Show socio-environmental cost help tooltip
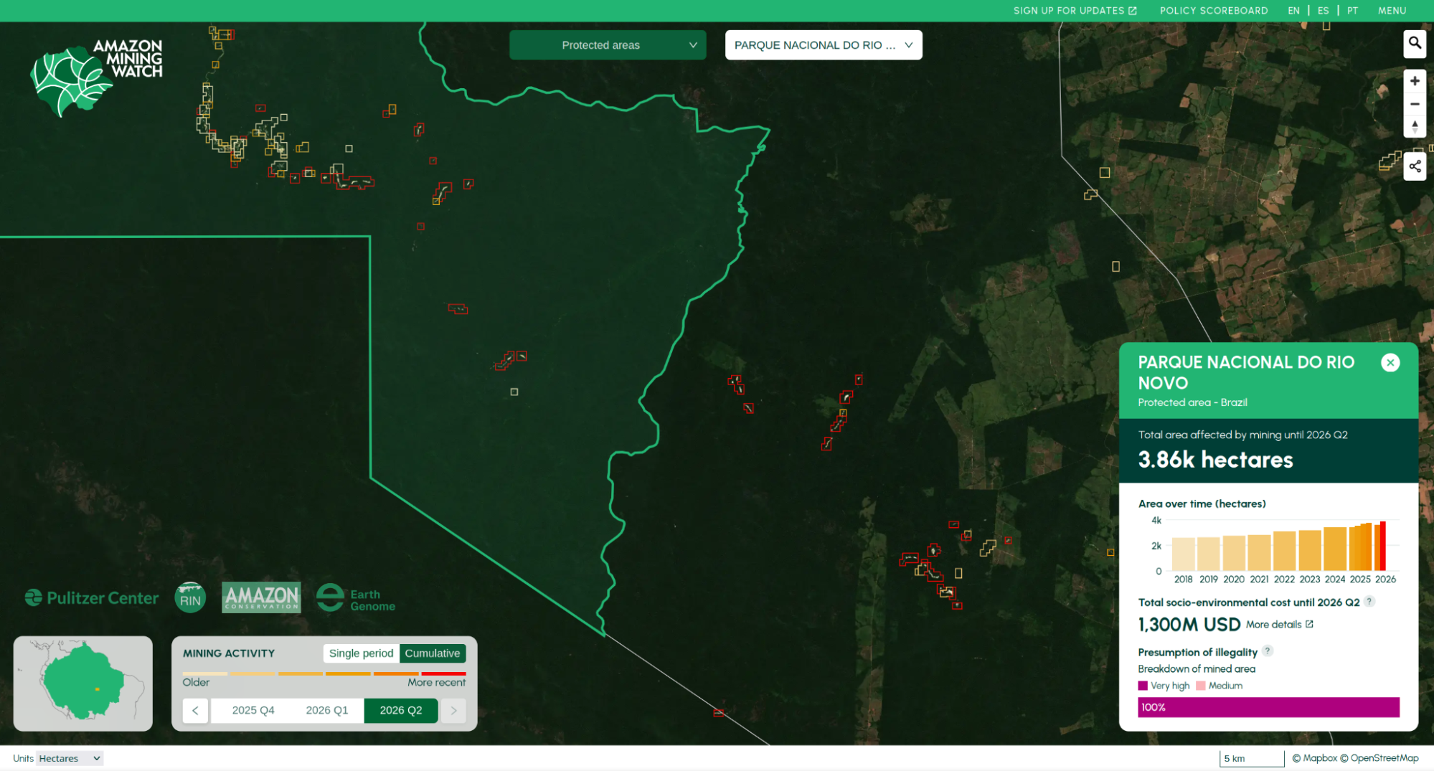Viewport: 1434px width, 771px height. point(1369,602)
